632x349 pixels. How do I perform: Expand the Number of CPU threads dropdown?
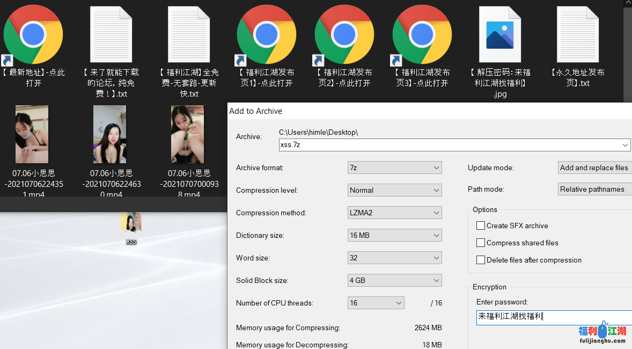point(376,303)
